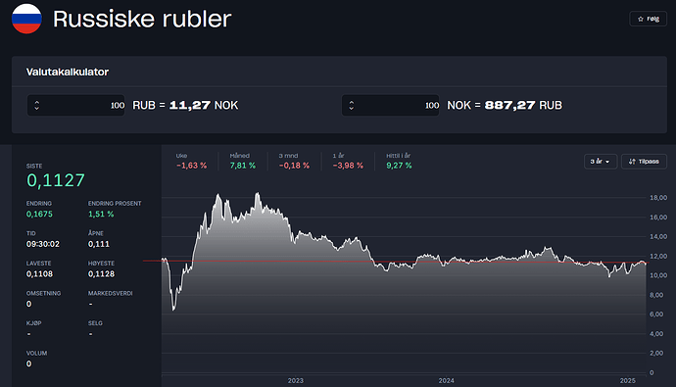Click the arrows icon on Tilpass
Viewport: 676px width, 387px height.
pos(632,162)
